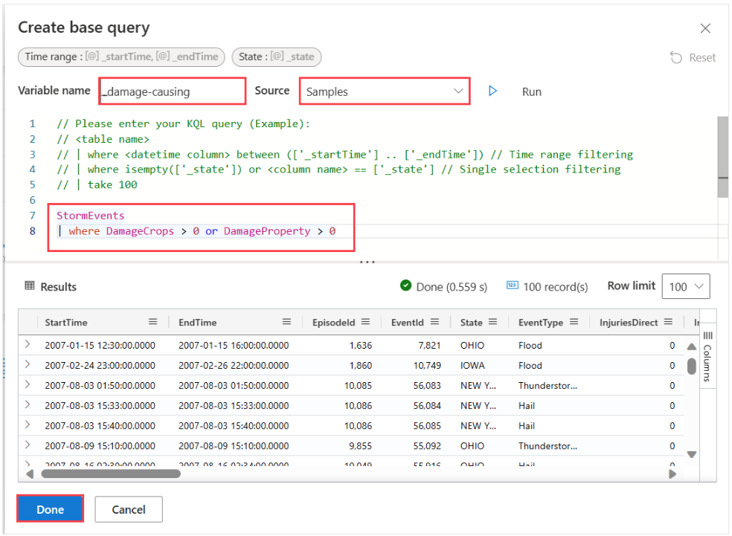Image resolution: width=732 pixels, height=536 pixels.
Task: Click the Variable name input field
Action: coord(173,91)
